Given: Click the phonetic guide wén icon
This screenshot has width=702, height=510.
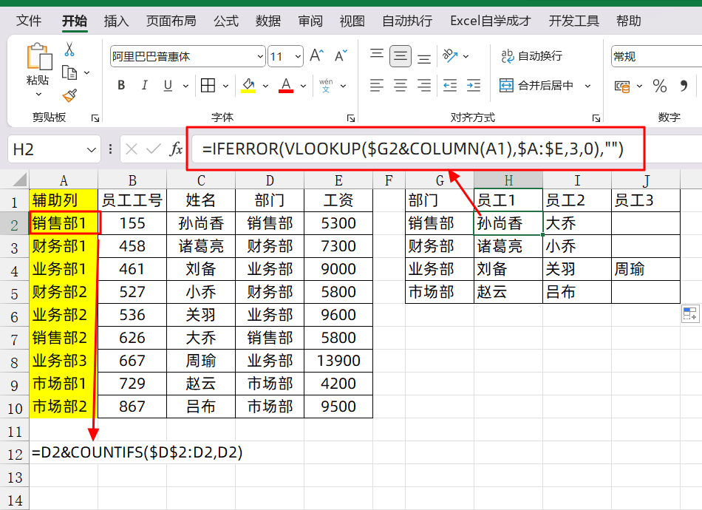Looking at the screenshot, I should (326, 85).
